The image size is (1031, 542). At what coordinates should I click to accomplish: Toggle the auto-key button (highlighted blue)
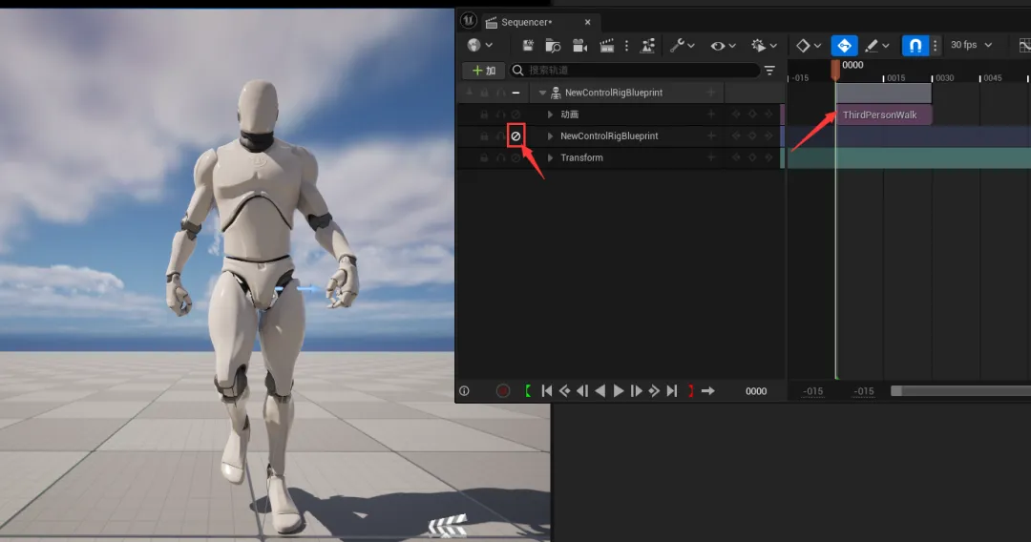click(x=844, y=45)
